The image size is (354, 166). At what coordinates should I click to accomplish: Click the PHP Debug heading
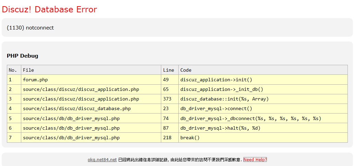tap(22, 56)
